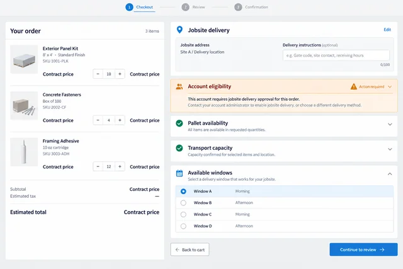Collapse the Available windows section
This screenshot has width=403, height=269.
[x=390, y=174]
